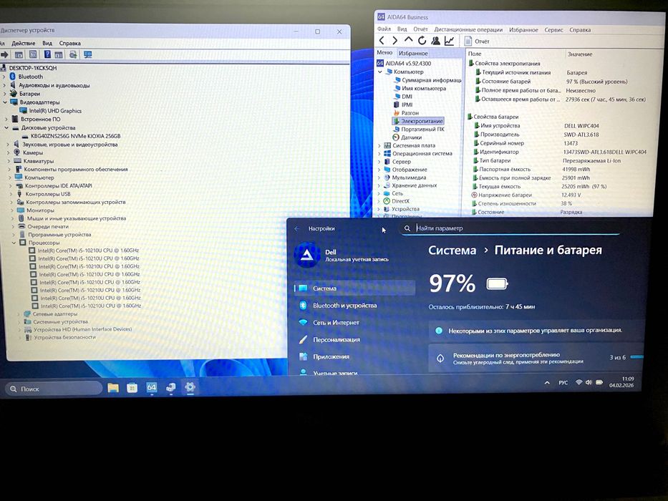Select Датчики item in AIDA64 tree
Image resolution: width=668 pixels, height=501 pixels.
[407, 137]
